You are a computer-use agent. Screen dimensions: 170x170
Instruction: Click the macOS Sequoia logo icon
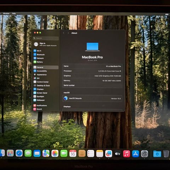pyautogui.click(x=66, y=98)
